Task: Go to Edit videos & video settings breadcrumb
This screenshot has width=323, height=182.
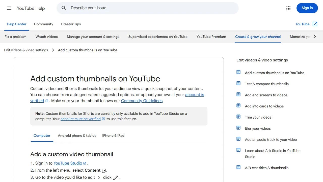Action: point(26,50)
